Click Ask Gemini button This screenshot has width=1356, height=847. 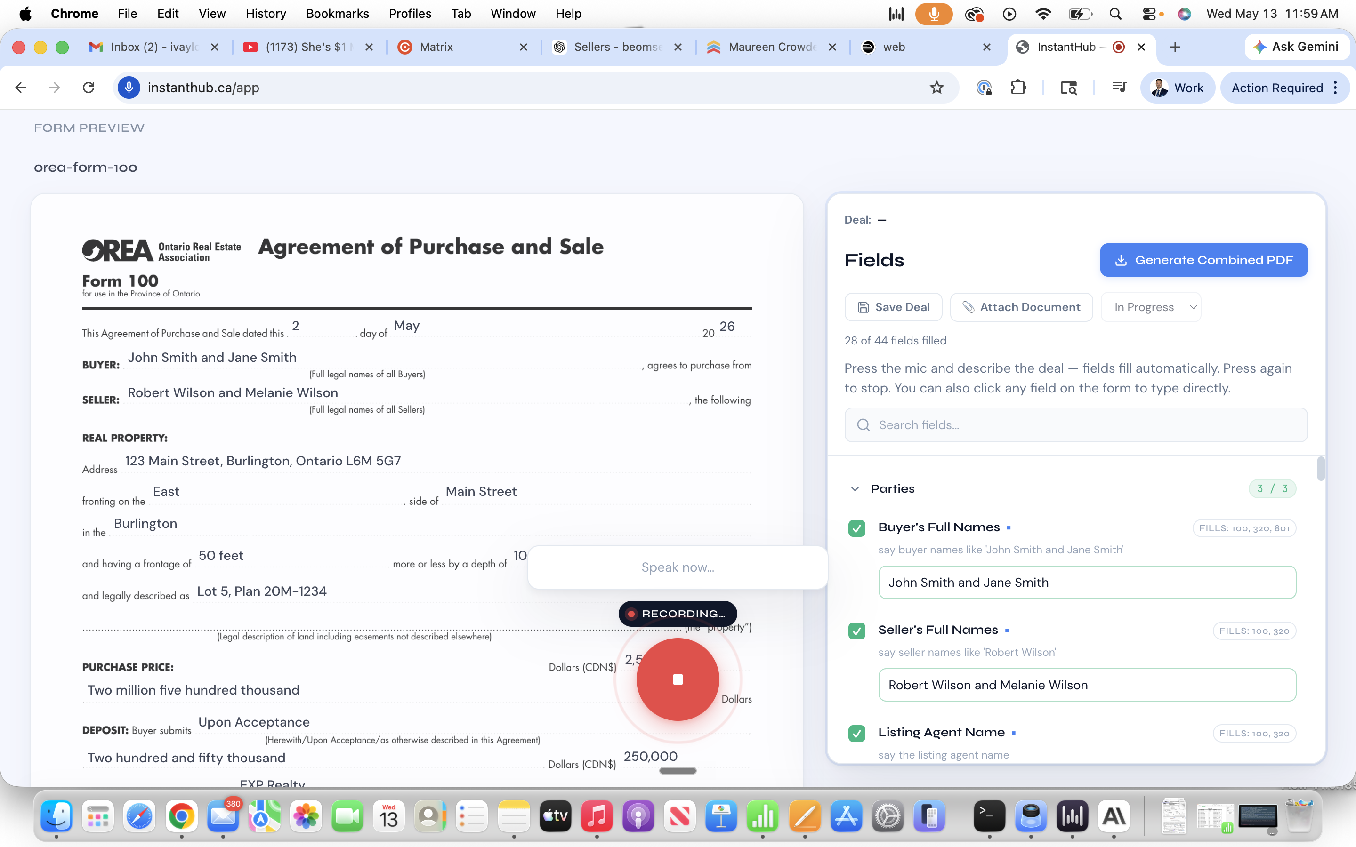(1297, 47)
